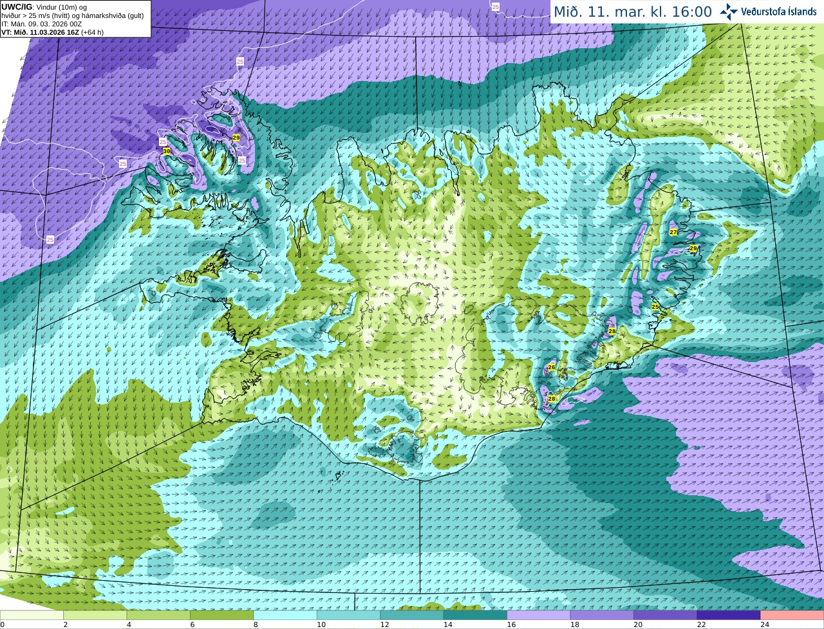The image size is (824, 629).
Task: Click the Veðurstofa Íslands name text
Action: [779, 12]
